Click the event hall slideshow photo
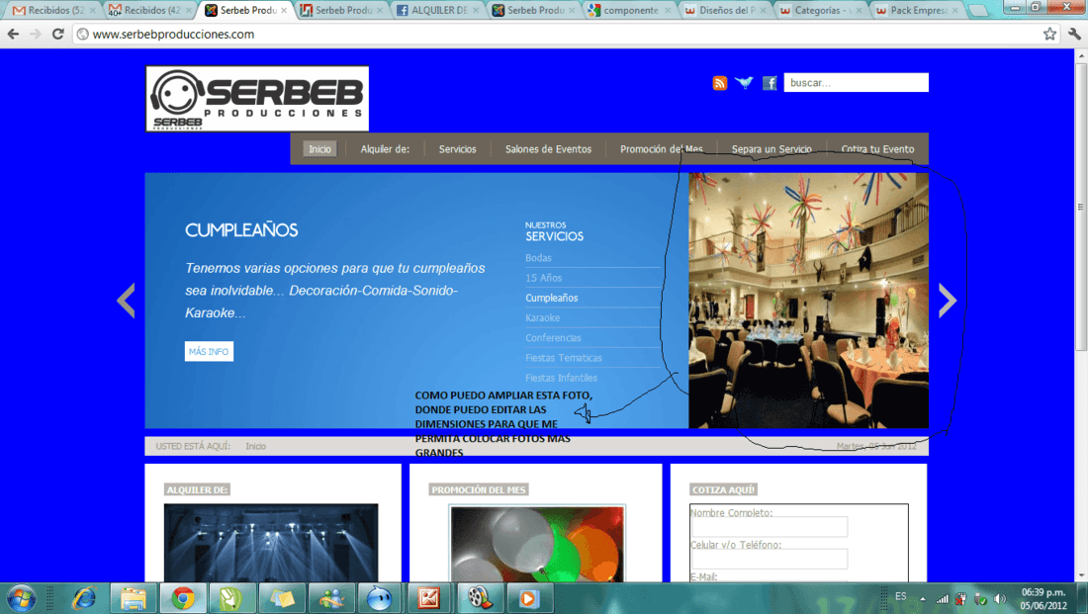The height and width of the screenshot is (614, 1088). pos(808,301)
